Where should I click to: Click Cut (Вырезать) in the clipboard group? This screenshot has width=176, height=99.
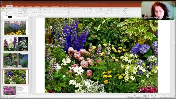(x=9, y=9)
